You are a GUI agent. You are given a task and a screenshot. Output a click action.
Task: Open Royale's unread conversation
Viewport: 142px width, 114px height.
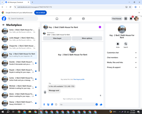pos(19,71)
